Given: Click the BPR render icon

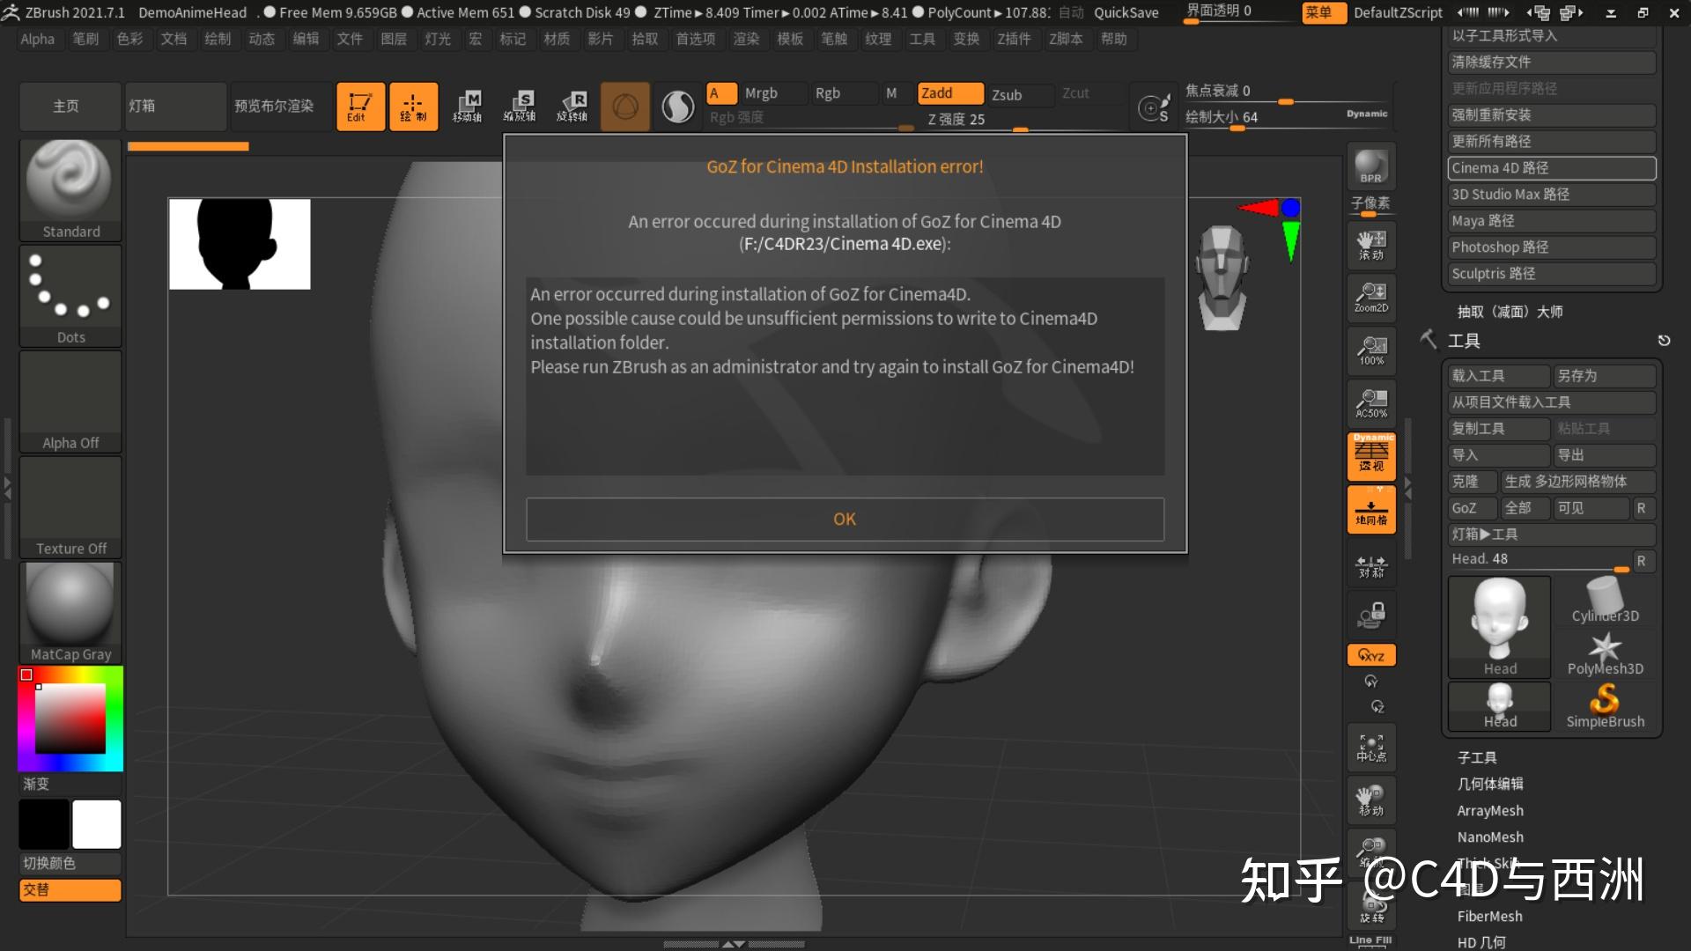Looking at the screenshot, I should [x=1370, y=166].
